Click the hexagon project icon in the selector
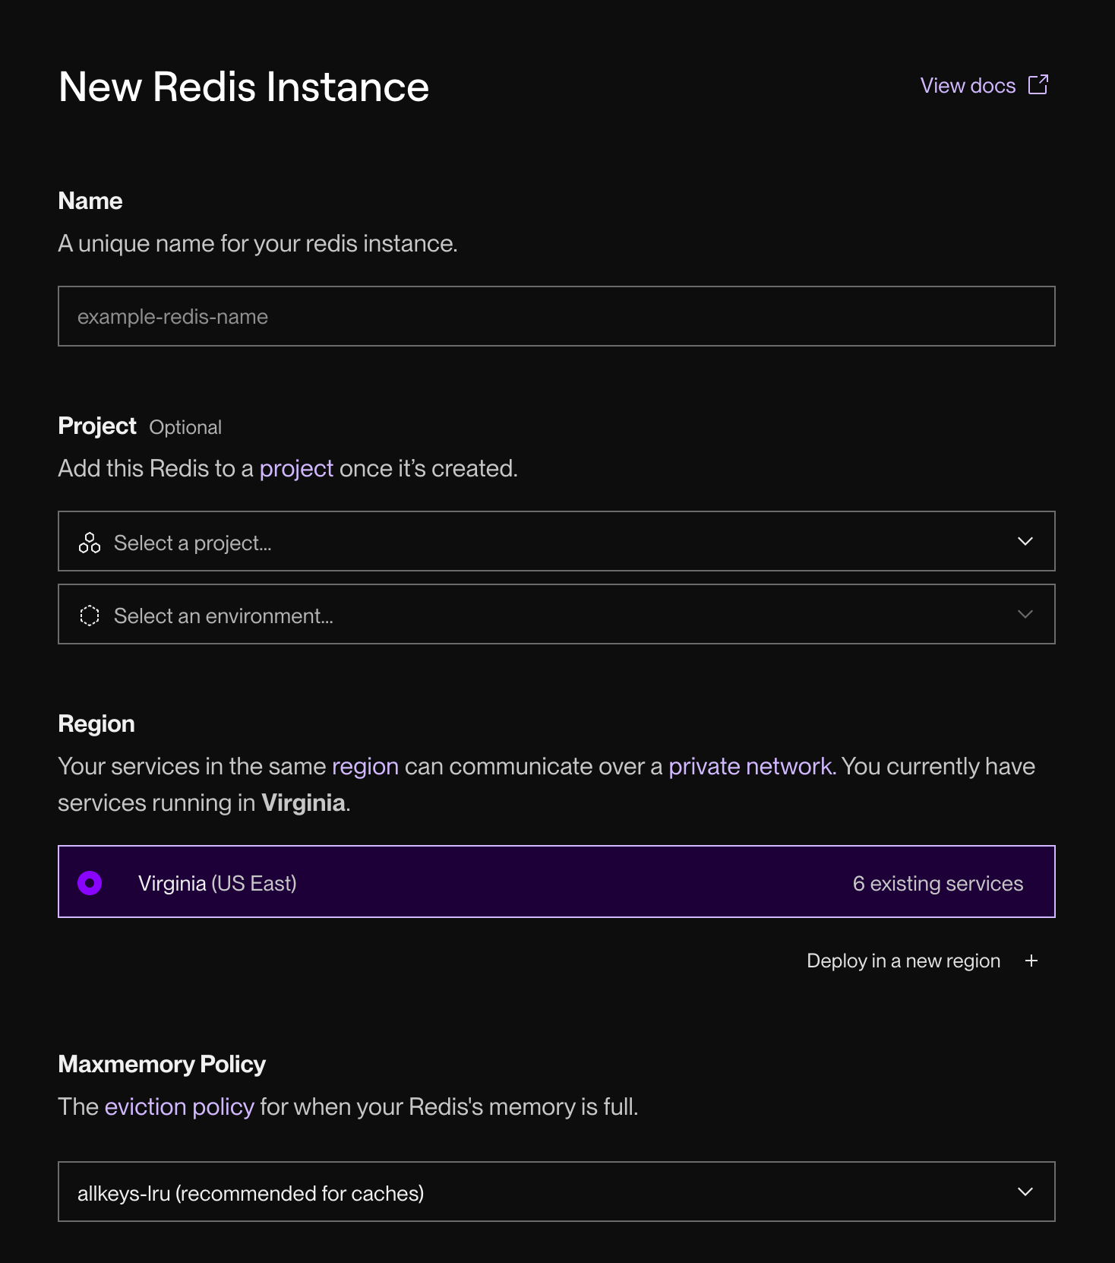This screenshot has width=1115, height=1263. click(90, 543)
